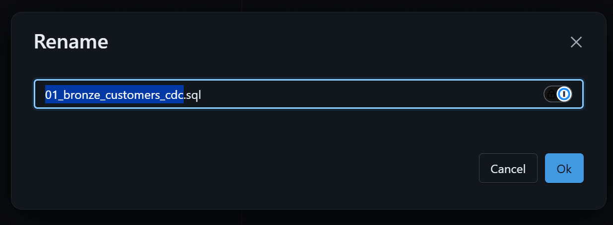Image resolution: width=613 pixels, height=225 pixels.
Task: Click the highlighted 01_bronze_customers_cdc text
Action: (114, 94)
